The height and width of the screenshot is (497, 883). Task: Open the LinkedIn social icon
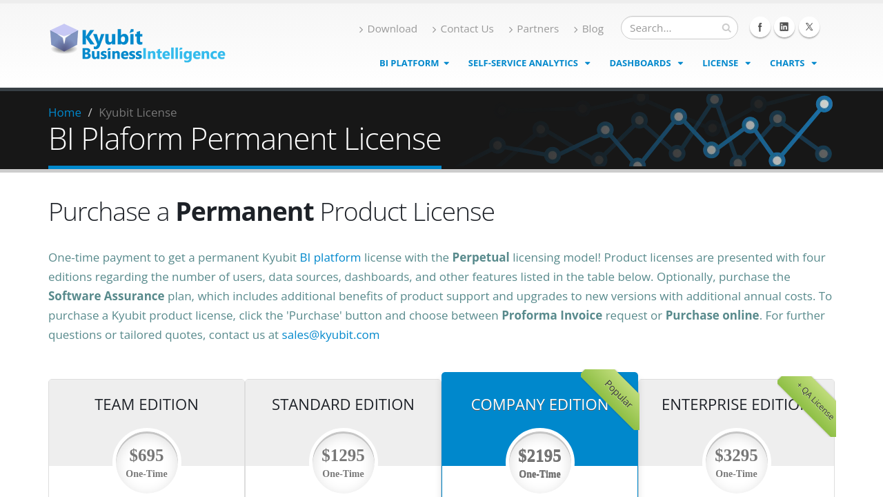784,27
